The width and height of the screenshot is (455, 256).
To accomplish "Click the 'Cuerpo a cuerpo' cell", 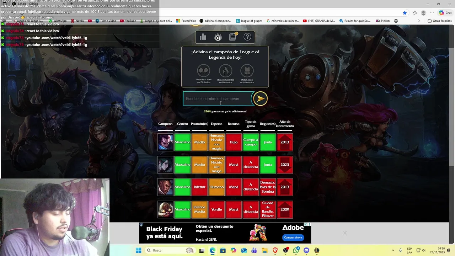I will click(251, 142).
